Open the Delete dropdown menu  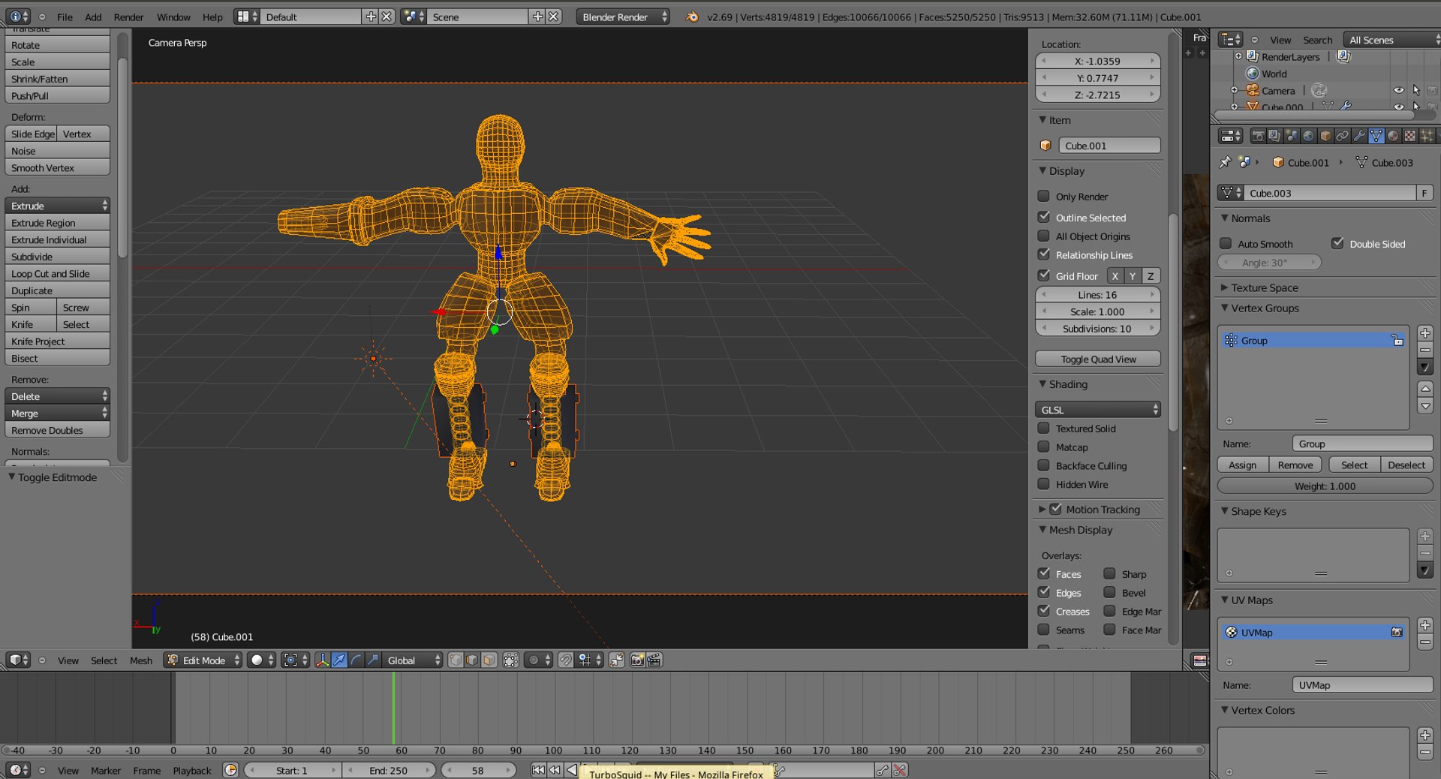(57, 396)
